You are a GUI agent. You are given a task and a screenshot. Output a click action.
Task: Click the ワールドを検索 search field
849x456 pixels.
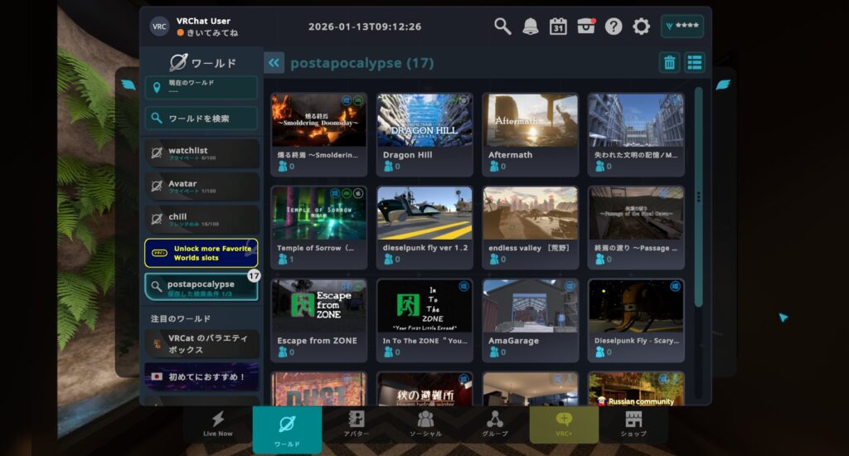201,119
